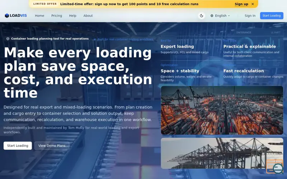Click the Sign In link
287x179 pixels.
pyautogui.click(x=250, y=16)
